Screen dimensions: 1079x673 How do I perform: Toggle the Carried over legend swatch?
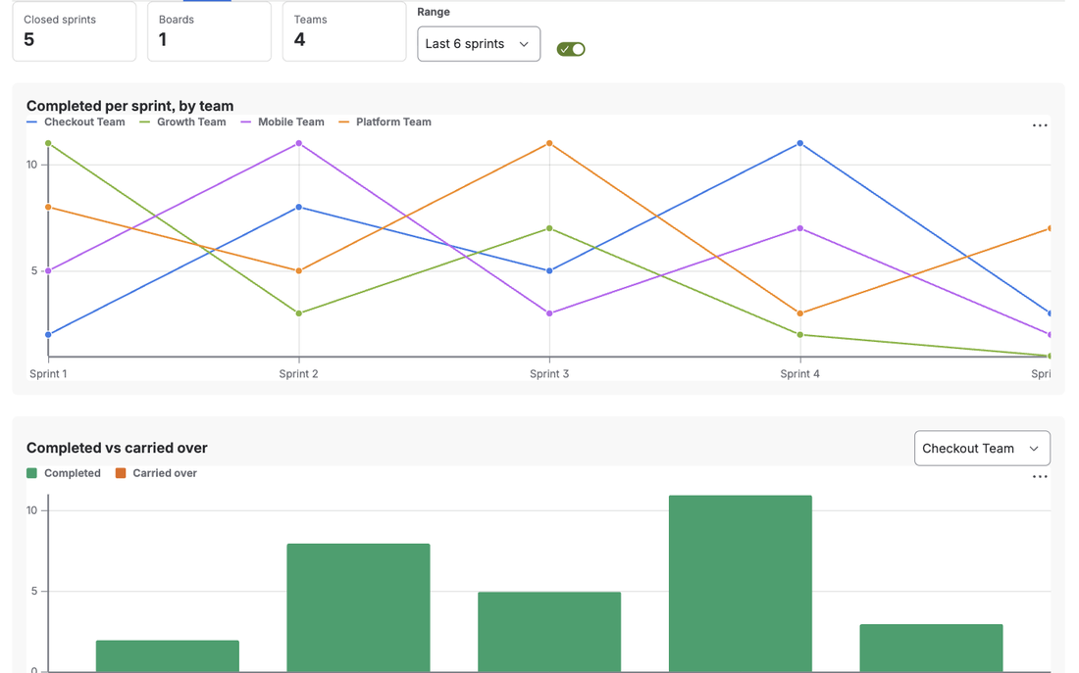coord(121,473)
